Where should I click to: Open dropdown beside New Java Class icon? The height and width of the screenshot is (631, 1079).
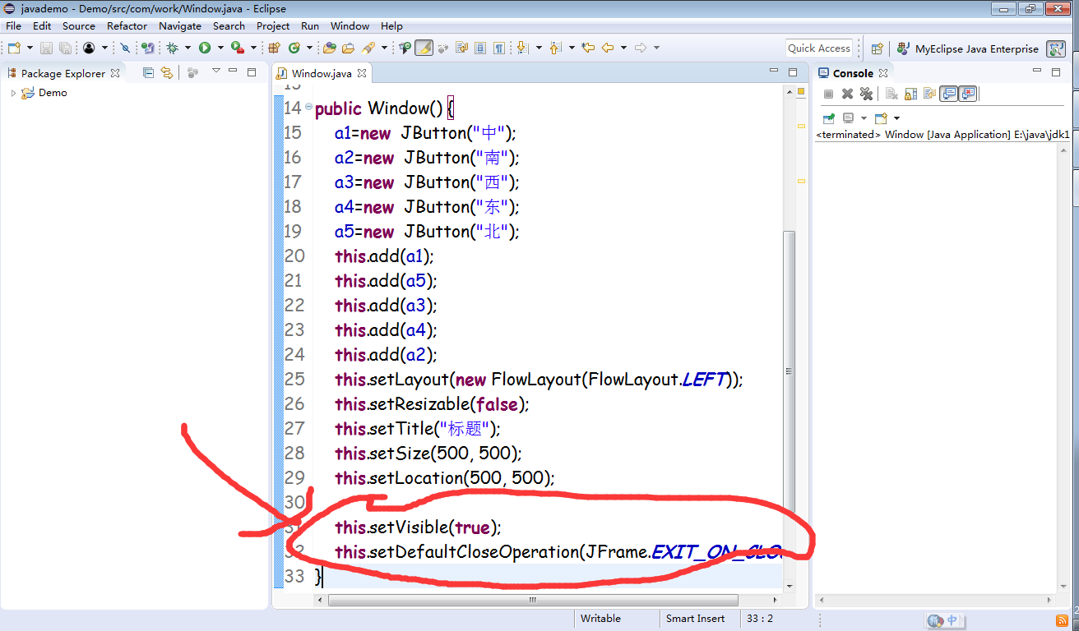click(x=309, y=48)
